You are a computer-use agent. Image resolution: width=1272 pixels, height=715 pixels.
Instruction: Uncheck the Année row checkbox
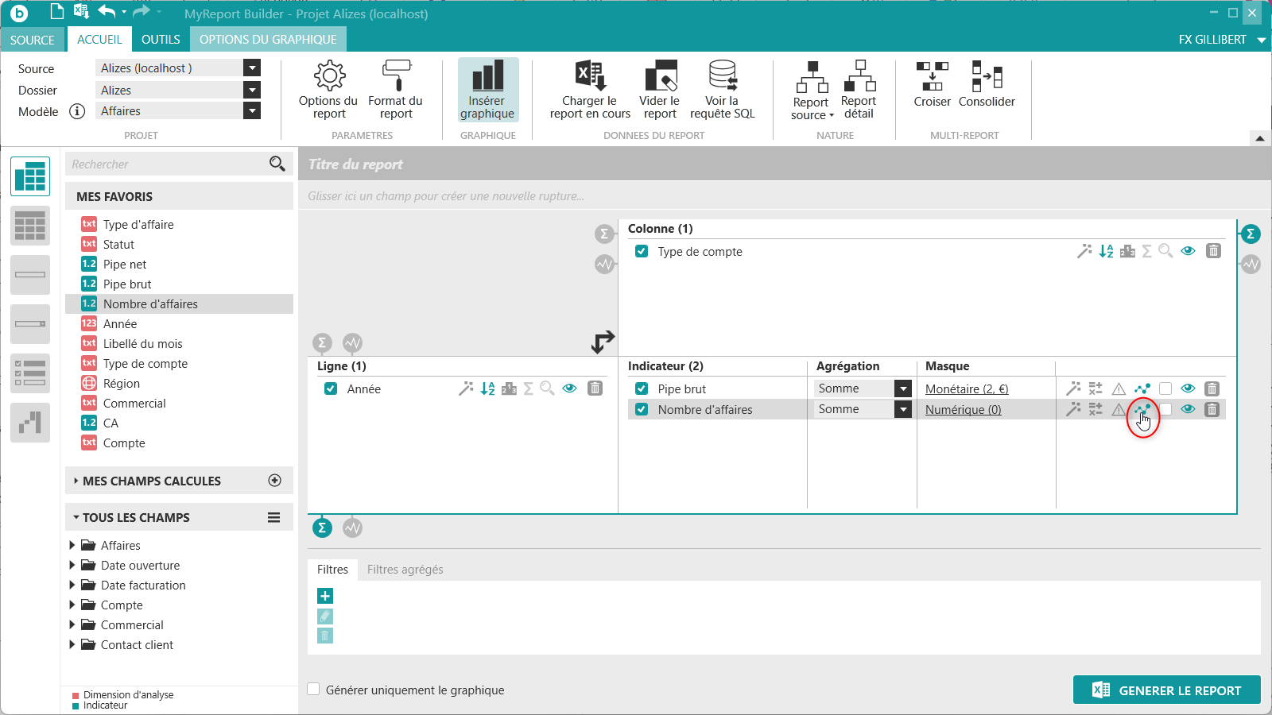point(331,388)
